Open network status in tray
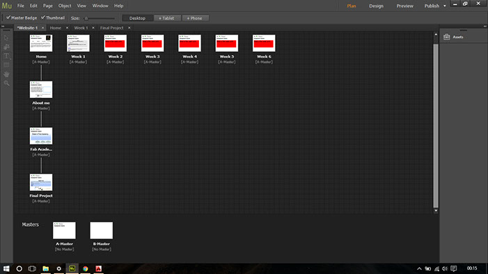The width and height of the screenshot is (488, 274). (x=436, y=268)
